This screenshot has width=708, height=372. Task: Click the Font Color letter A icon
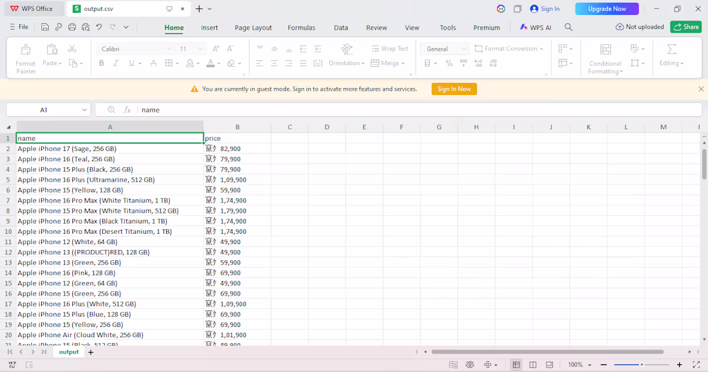210,63
